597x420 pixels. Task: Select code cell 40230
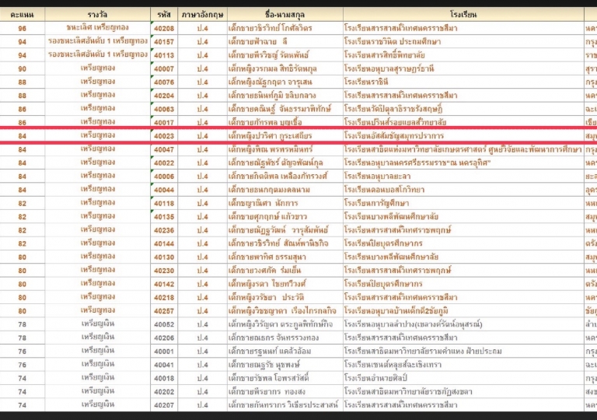[x=164, y=271]
